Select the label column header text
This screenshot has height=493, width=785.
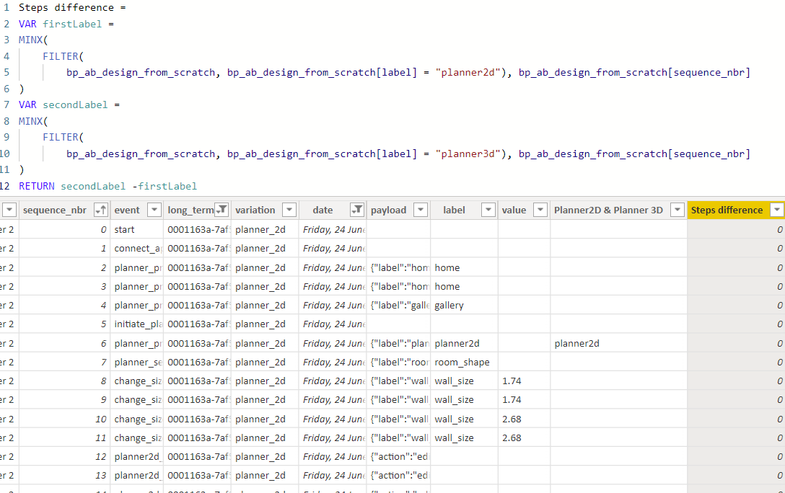(x=454, y=210)
